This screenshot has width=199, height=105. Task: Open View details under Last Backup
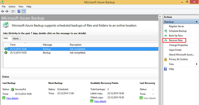(12, 98)
